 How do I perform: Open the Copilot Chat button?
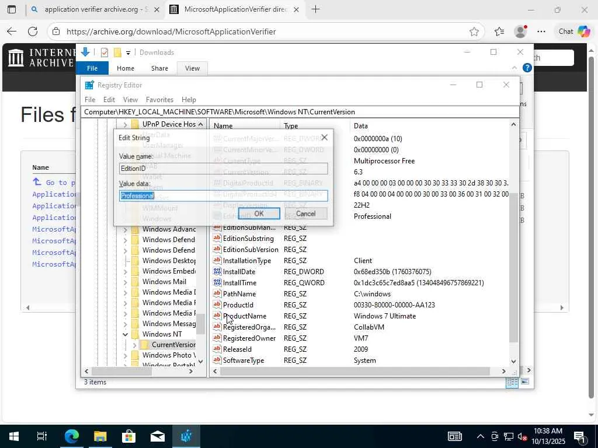(x=574, y=32)
